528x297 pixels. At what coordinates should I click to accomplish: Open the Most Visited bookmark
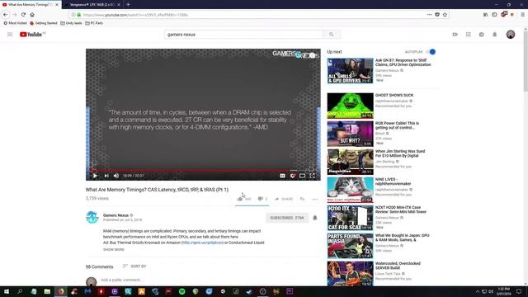[x=15, y=23]
